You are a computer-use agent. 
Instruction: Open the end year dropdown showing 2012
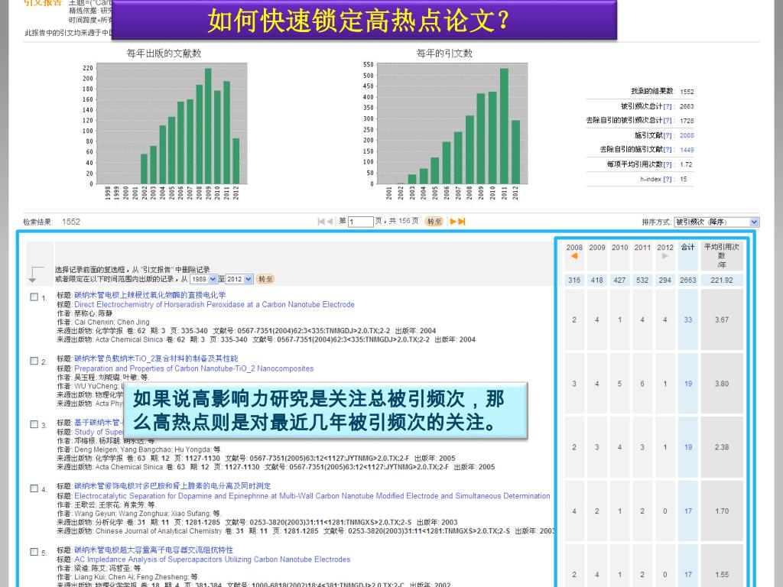point(239,279)
